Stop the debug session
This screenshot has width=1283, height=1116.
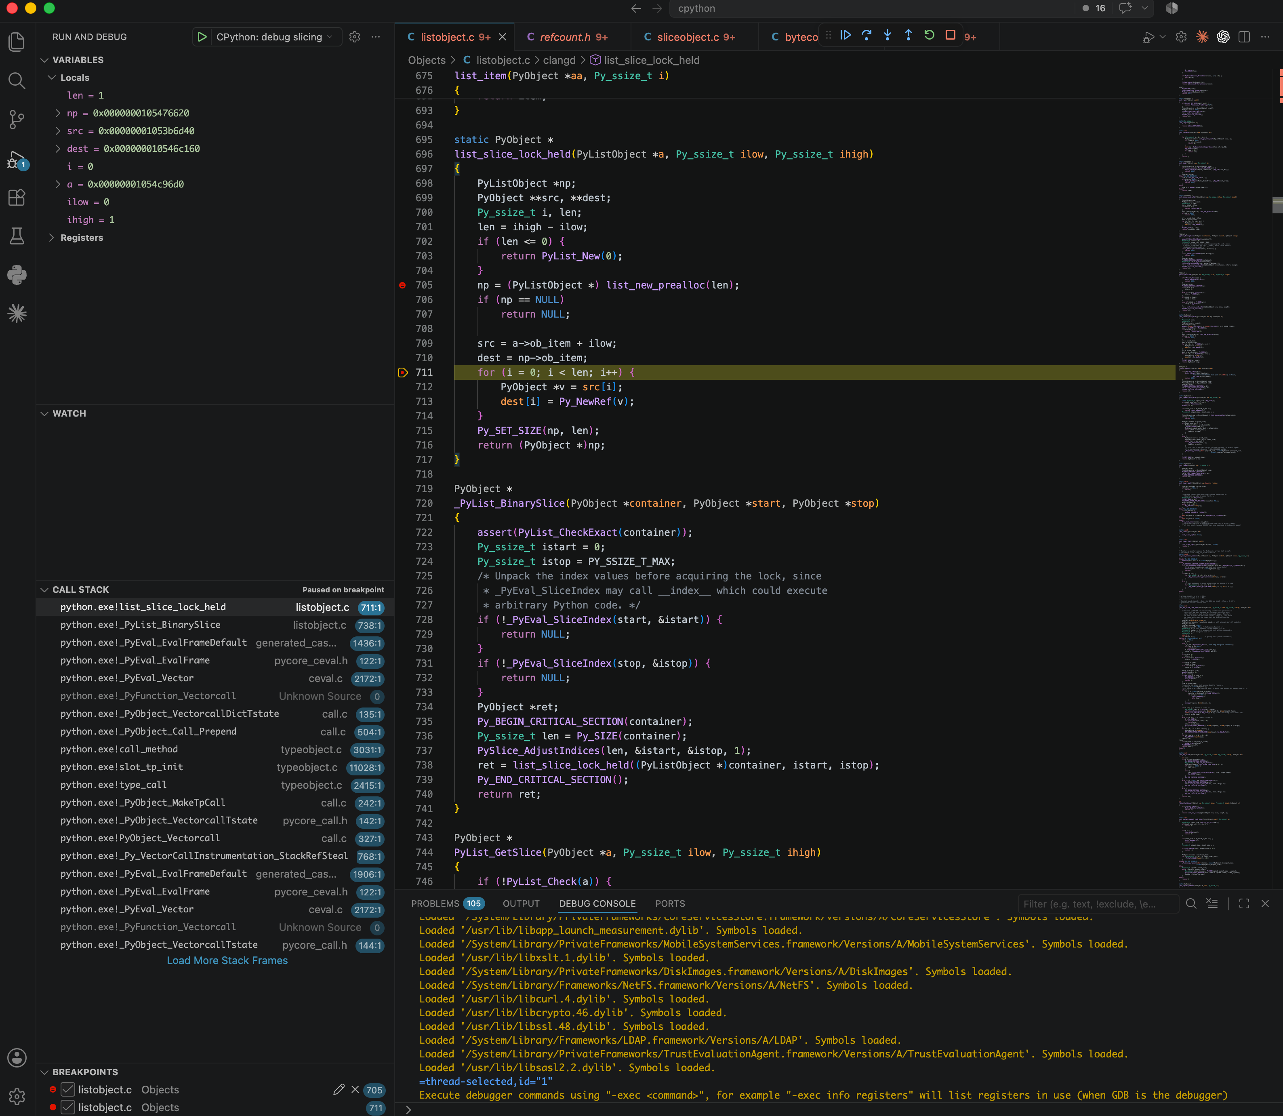tap(951, 36)
